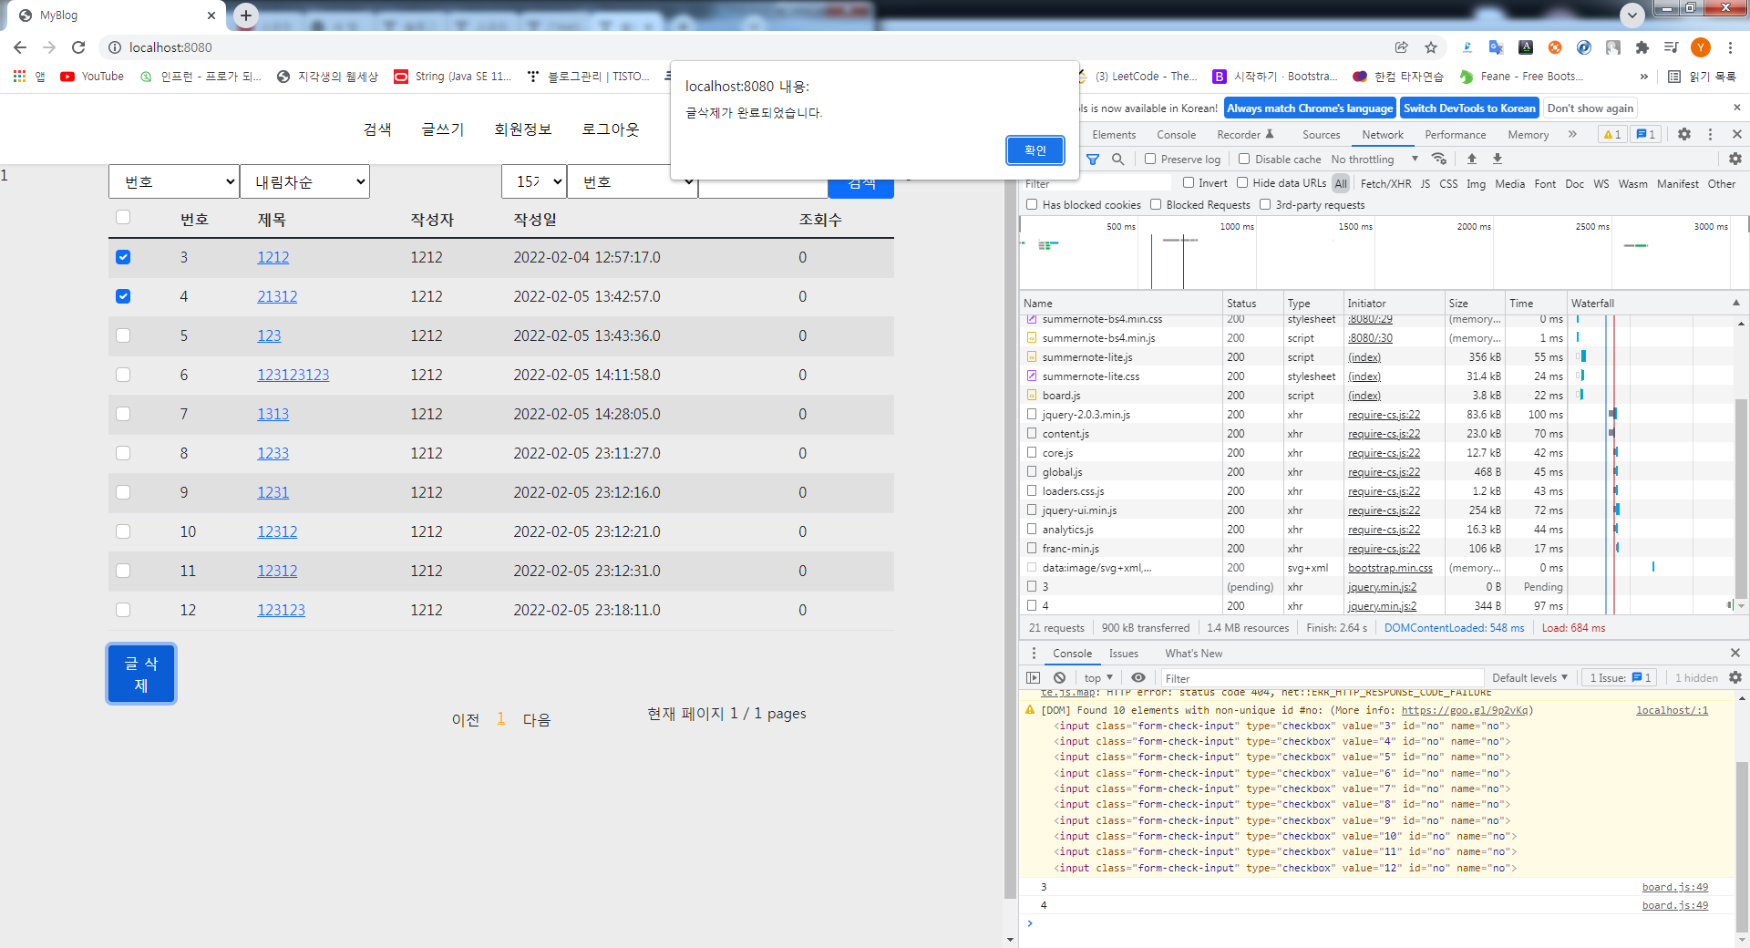Open the 내림차순 sort order dropdown
Viewport: 1750px width, 948px height.
(304, 181)
